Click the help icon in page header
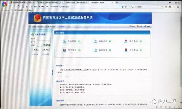 click(145, 27)
